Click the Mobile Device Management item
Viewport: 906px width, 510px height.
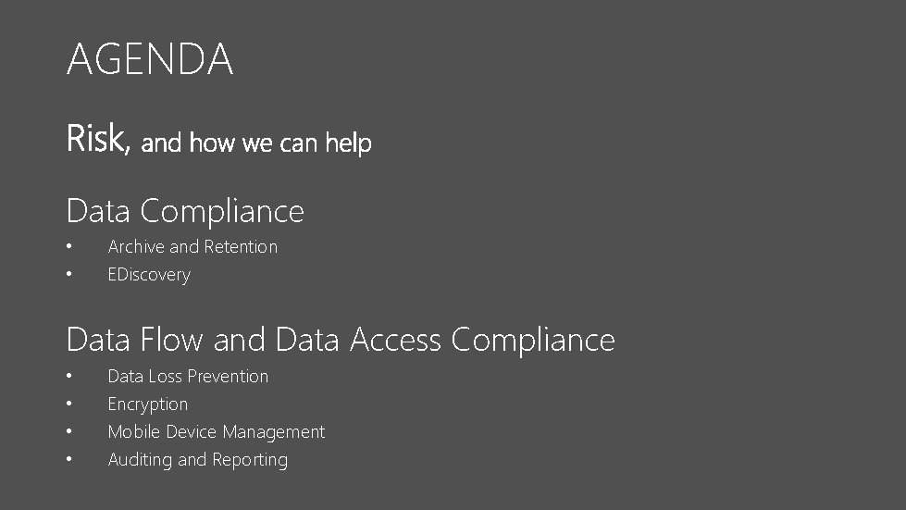click(x=217, y=431)
